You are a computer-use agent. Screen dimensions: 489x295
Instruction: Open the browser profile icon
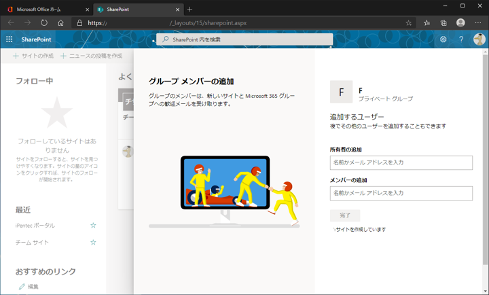click(460, 23)
